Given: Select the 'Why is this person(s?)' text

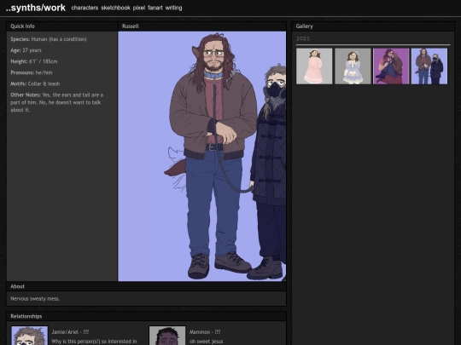Looking at the screenshot, I should 94,342.
